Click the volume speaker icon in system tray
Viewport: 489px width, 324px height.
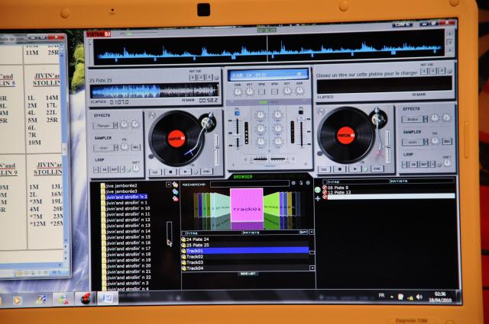click(x=419, y=297)
